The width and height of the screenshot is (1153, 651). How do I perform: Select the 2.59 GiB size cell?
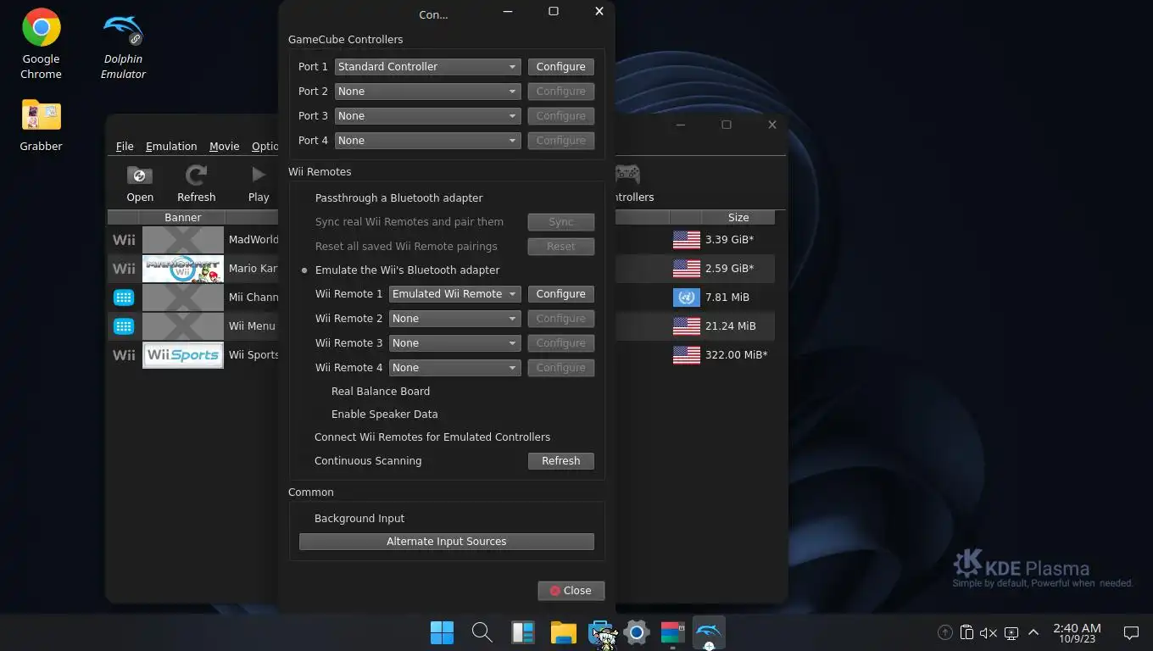pyautogui.click(x=729, y=269)
